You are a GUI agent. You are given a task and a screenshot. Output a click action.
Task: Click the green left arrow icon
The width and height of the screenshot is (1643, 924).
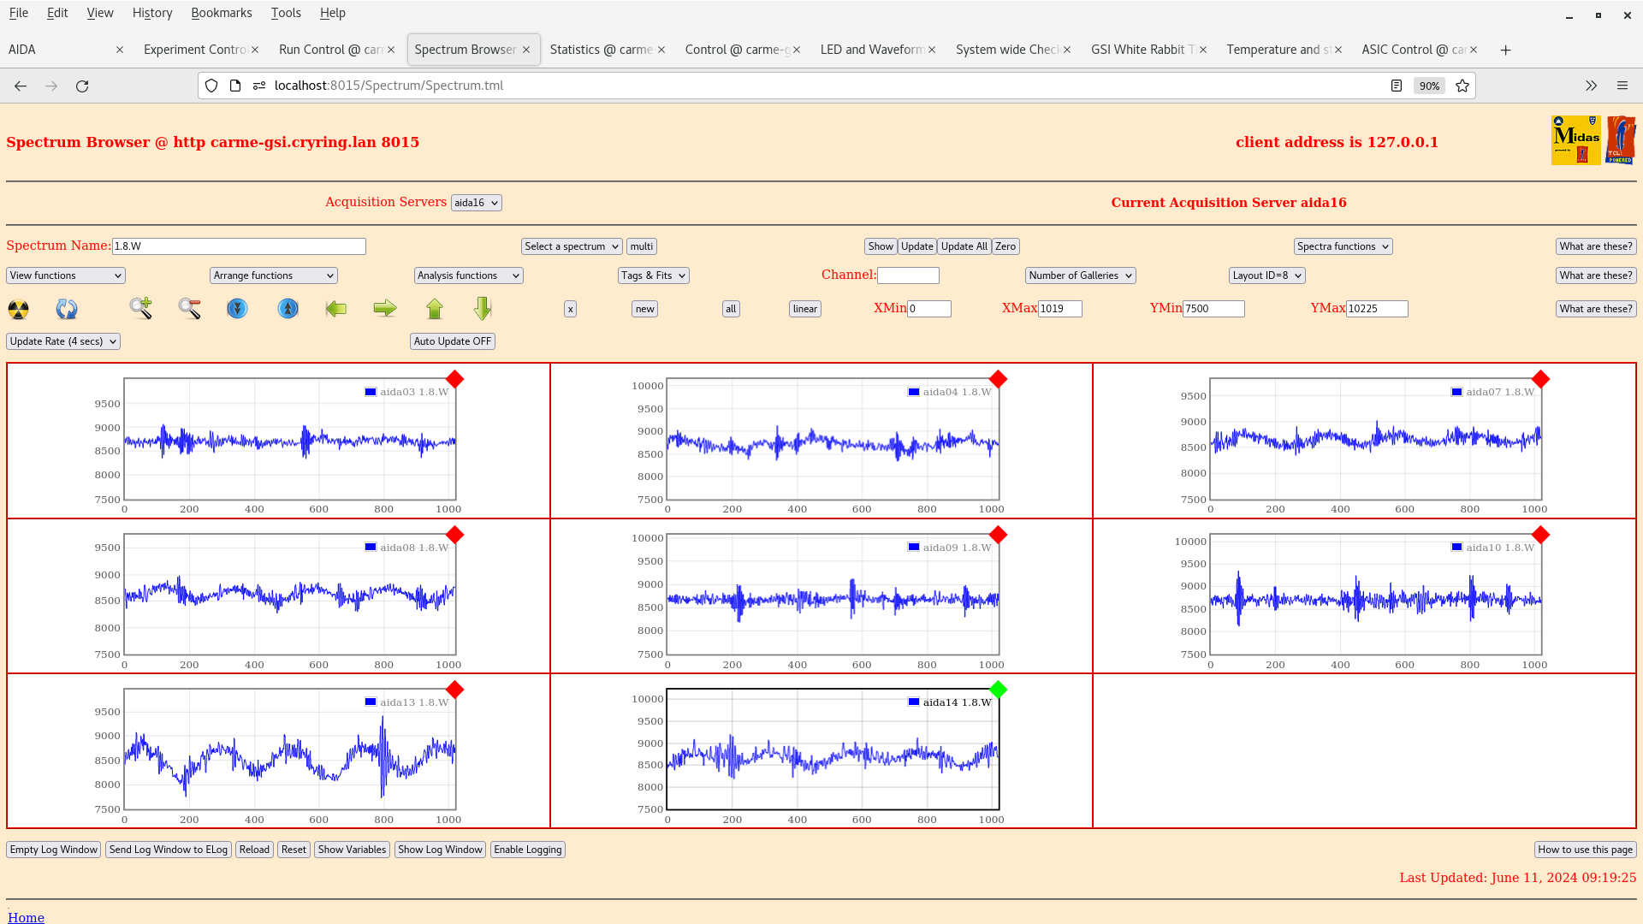point(336,308)
